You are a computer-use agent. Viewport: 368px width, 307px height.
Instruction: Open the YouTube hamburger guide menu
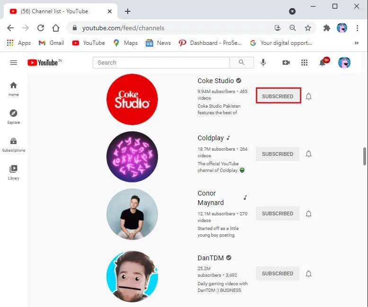[x=13, y=62]
